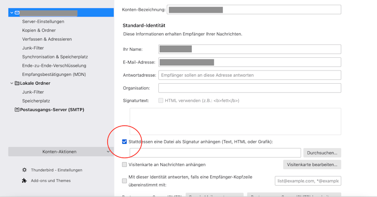This screenshot has height=197, width=377.
Task: Collapse the selected mail account tree
Action: pyautogui.click(x=11, y=13)
